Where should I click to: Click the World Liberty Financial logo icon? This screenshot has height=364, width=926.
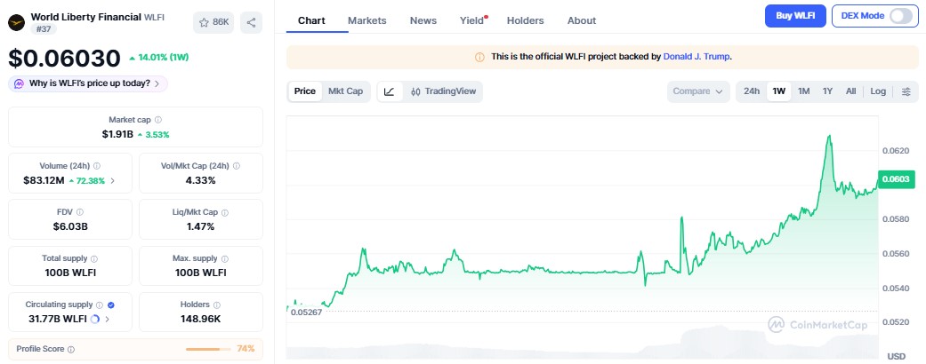coord(16,22)
